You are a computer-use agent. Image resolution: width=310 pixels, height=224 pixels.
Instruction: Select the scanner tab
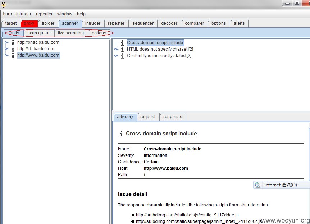70,23
